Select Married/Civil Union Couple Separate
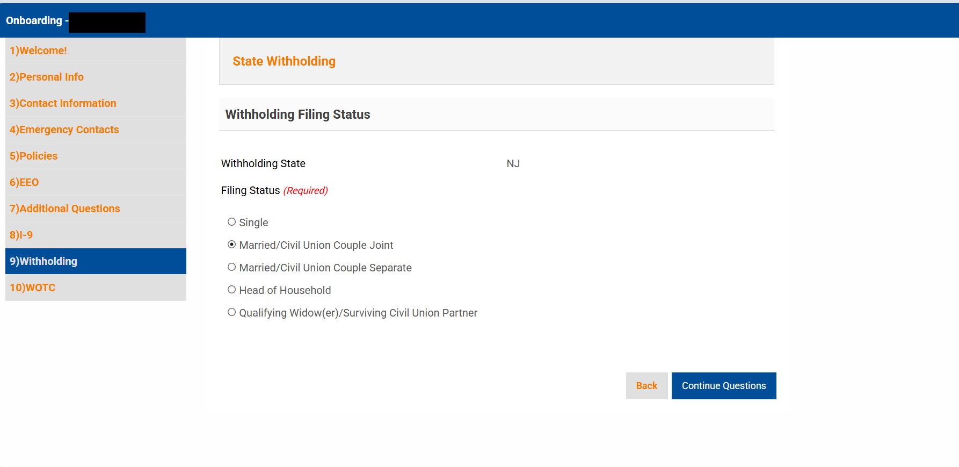This screenshot has width=959, height=467. pyautogui.click(x=231, y=267)
